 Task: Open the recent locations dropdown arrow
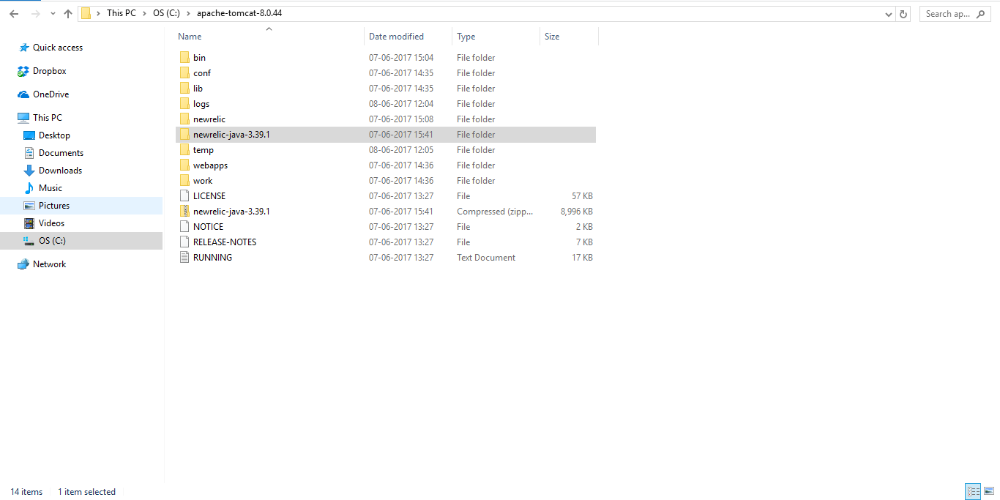52,14
